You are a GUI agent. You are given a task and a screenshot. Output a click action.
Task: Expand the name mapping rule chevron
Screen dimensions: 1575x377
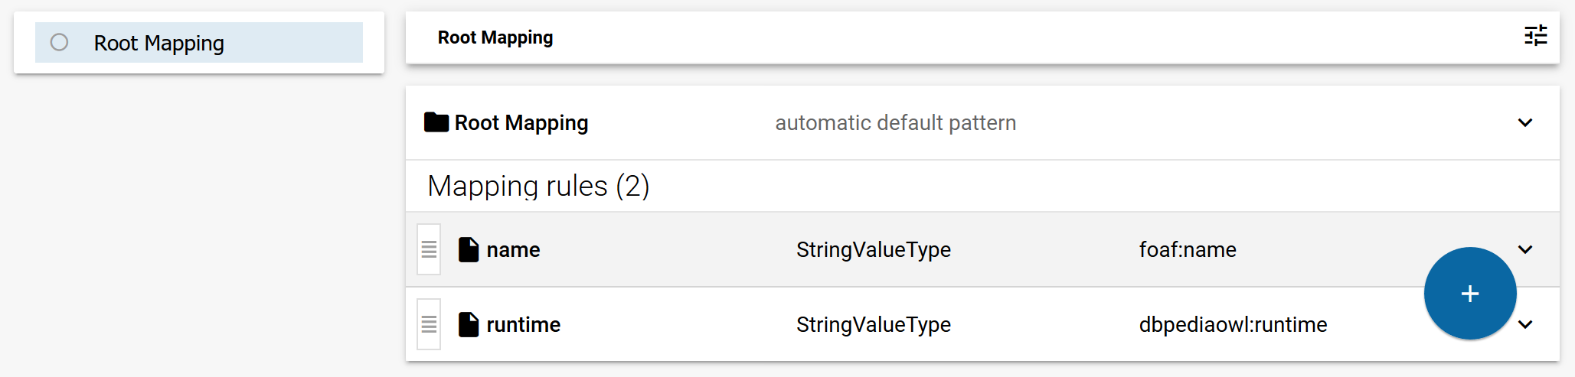click(x=1524, y=249)
